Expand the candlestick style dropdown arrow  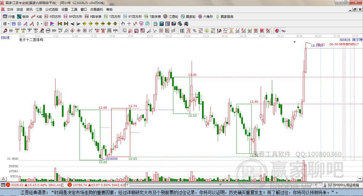pos(41,24)
